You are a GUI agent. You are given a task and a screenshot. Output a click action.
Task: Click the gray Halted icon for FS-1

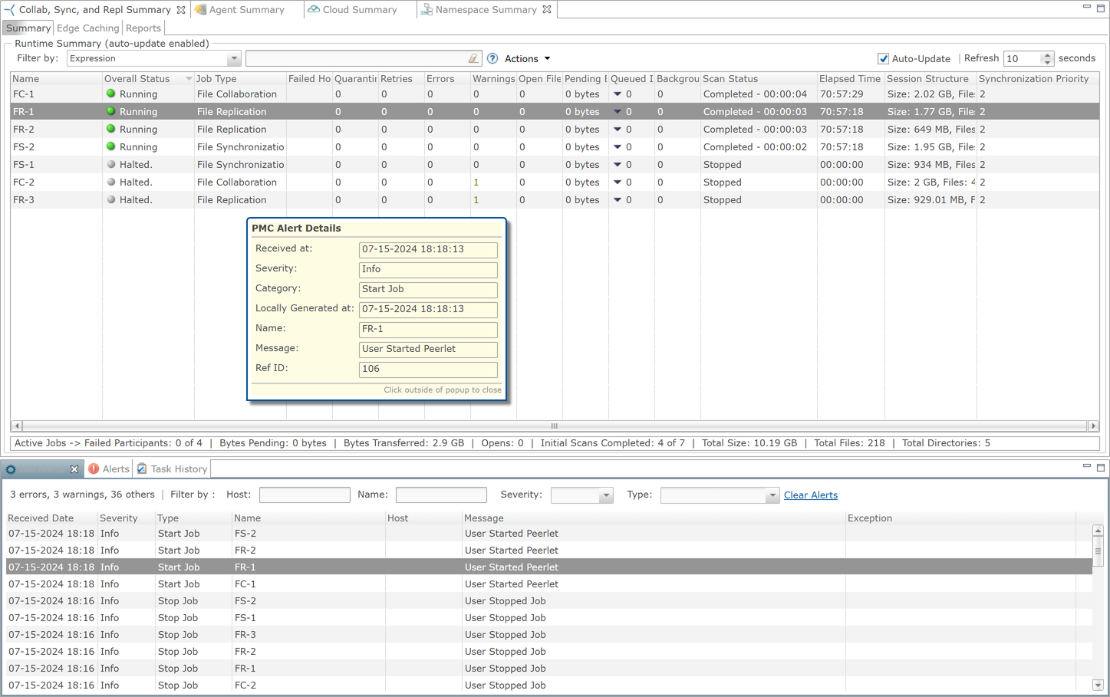click(110, 164)
